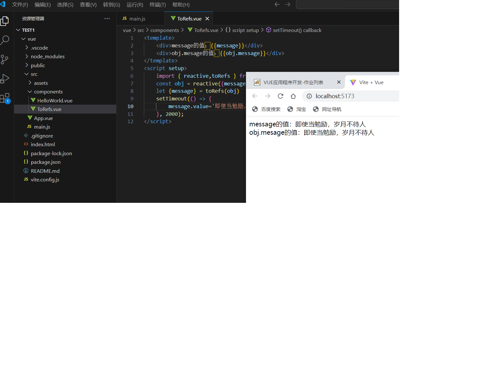This screenshot has width=492, height=374.
Task: Click the VS Code command center search box
Action: pyautogui.click(x=348, y=4)
